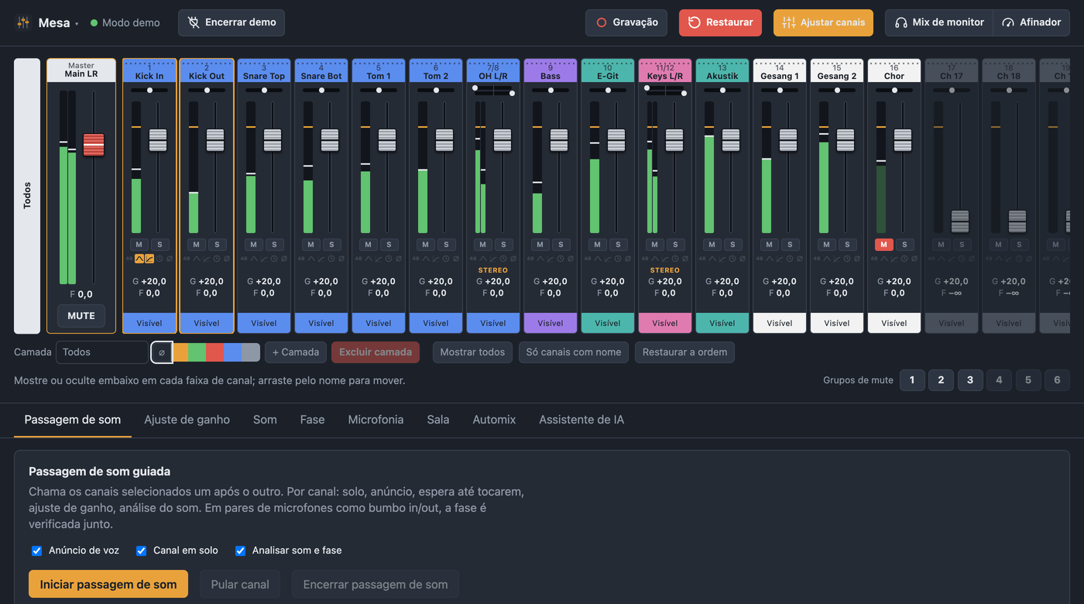Click the phase invert icon on Kick In

(x=170, y=259)
